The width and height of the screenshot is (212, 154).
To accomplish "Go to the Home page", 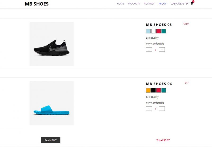I will click(x=120, y=4).
